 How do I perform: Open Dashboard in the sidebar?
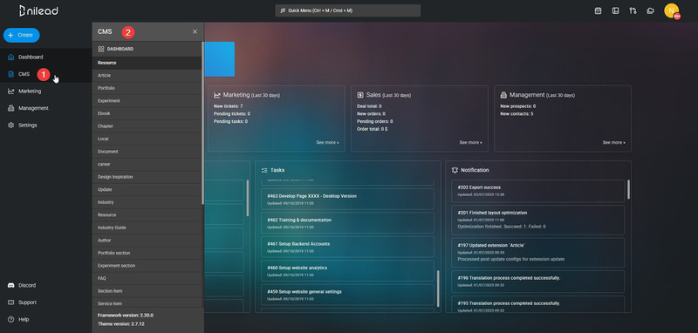coord(46,57)
